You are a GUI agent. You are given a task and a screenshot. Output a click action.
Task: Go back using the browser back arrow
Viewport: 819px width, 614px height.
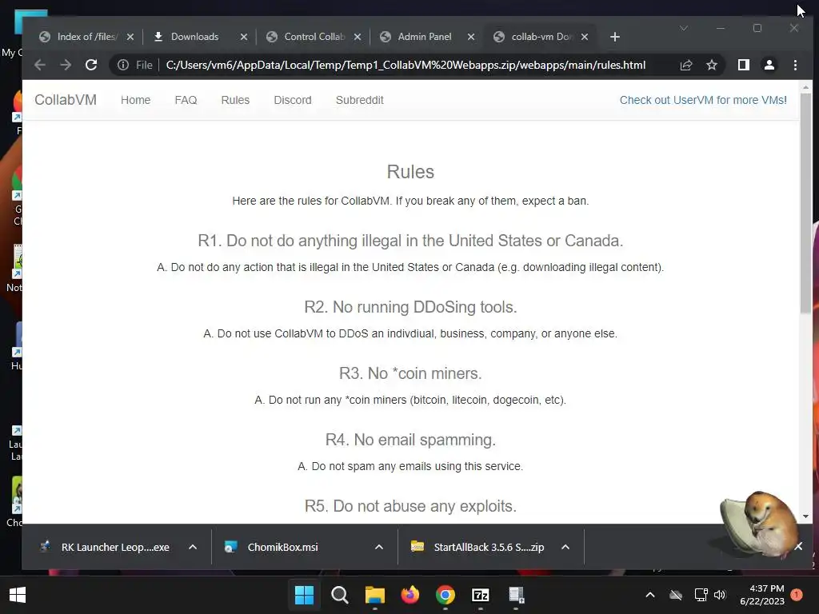click(x=40, y=65)
